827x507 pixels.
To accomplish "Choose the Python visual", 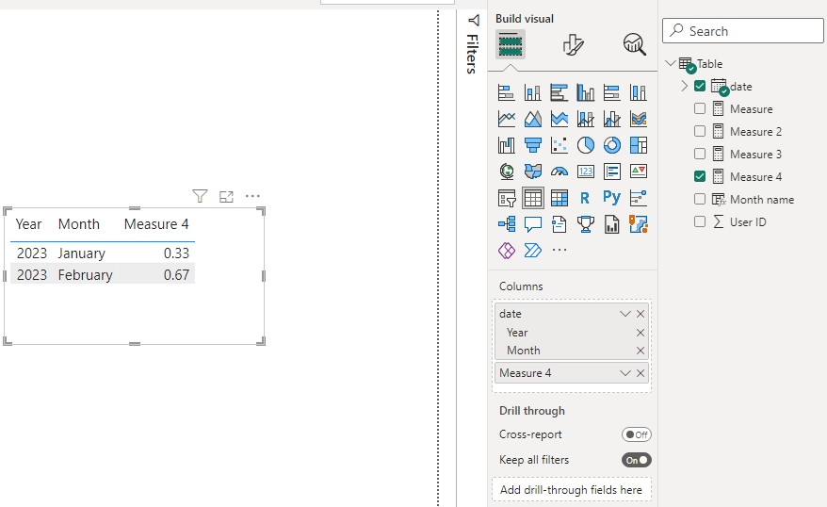I will (612, 197).
